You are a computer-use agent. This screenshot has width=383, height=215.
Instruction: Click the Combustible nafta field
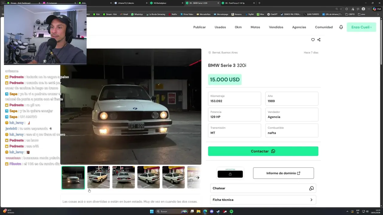point(292,130)
